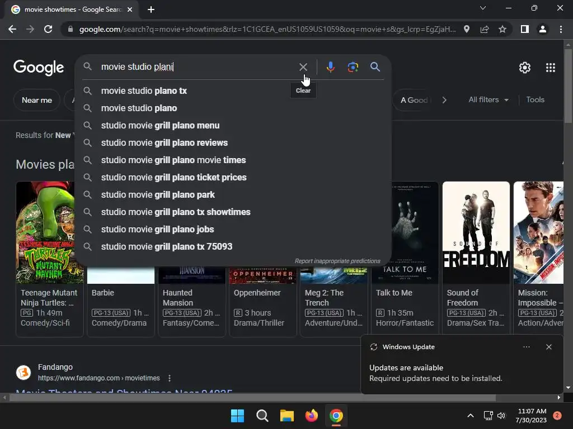573x429 pixels.
Task: Choose 'studio movie grill plano tx 75093'
Action: pos(233,247)
